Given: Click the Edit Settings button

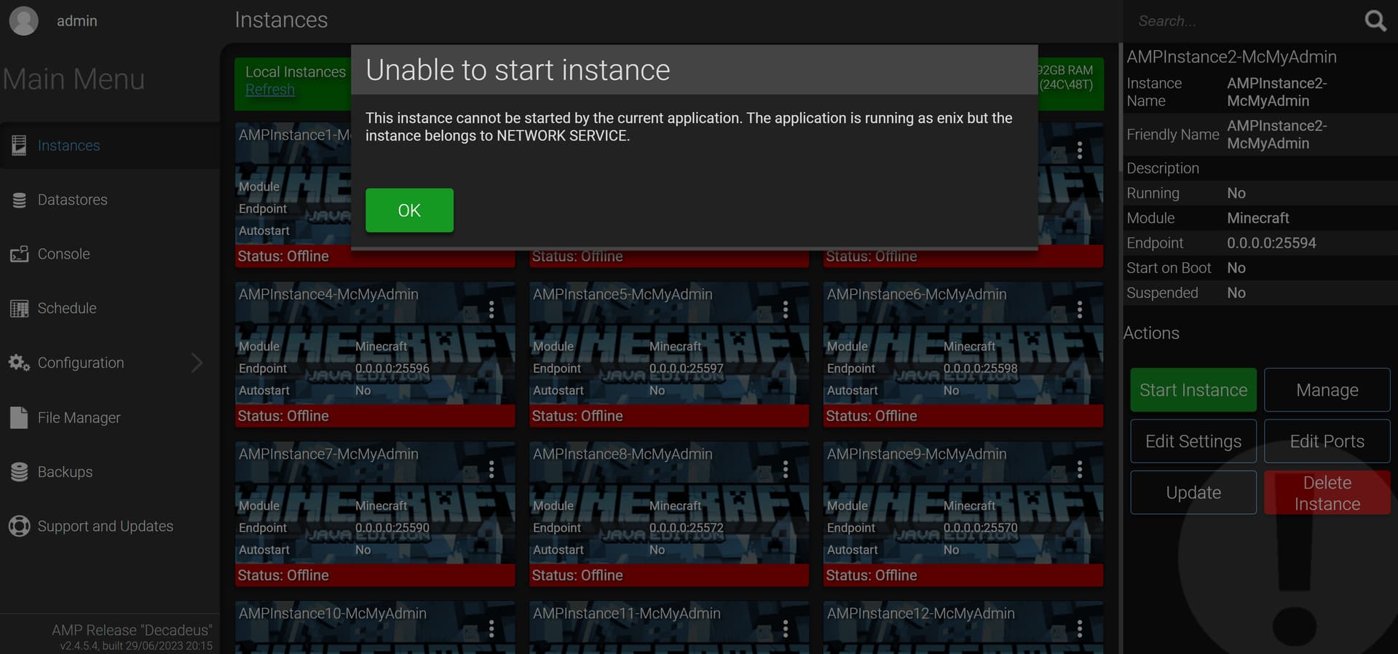Looking at the screenshot, I should coord(1193,441).
